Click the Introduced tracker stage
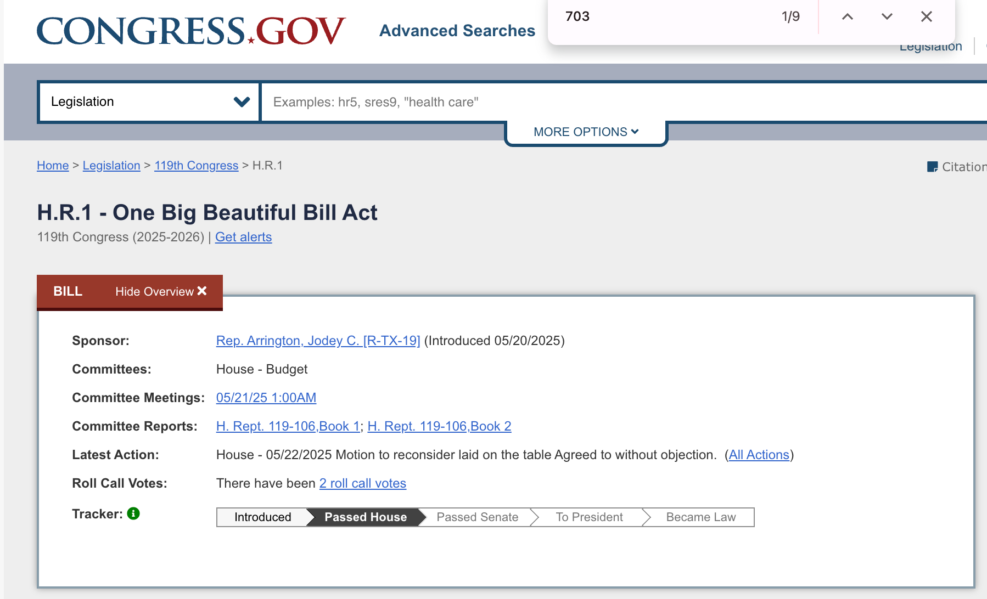987x599 pixels. (x=262, y=517)
